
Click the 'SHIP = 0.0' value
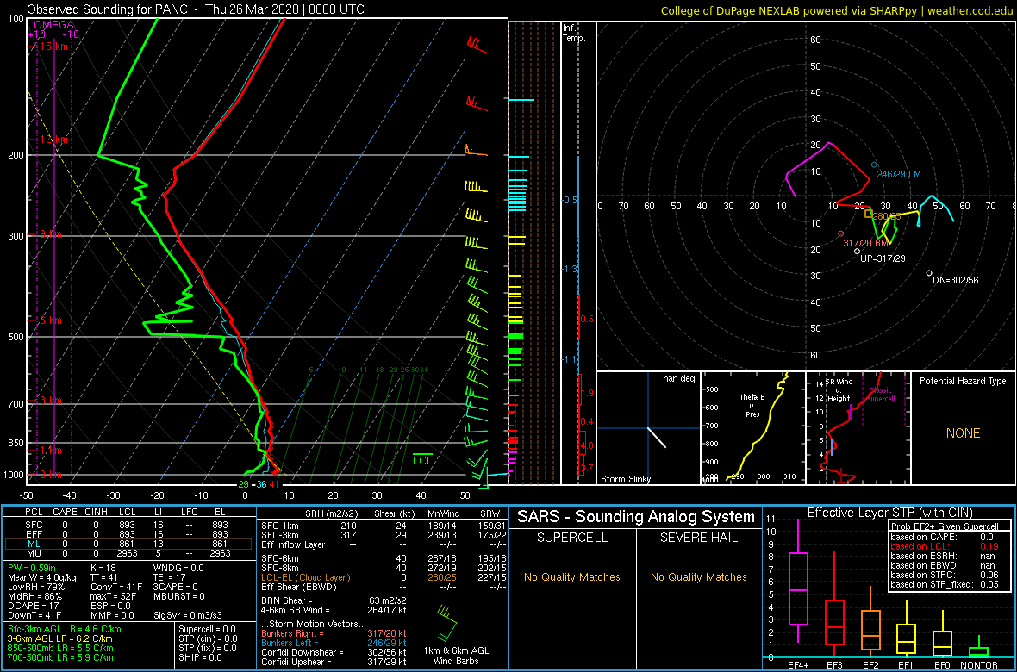[x=200, y=656]
